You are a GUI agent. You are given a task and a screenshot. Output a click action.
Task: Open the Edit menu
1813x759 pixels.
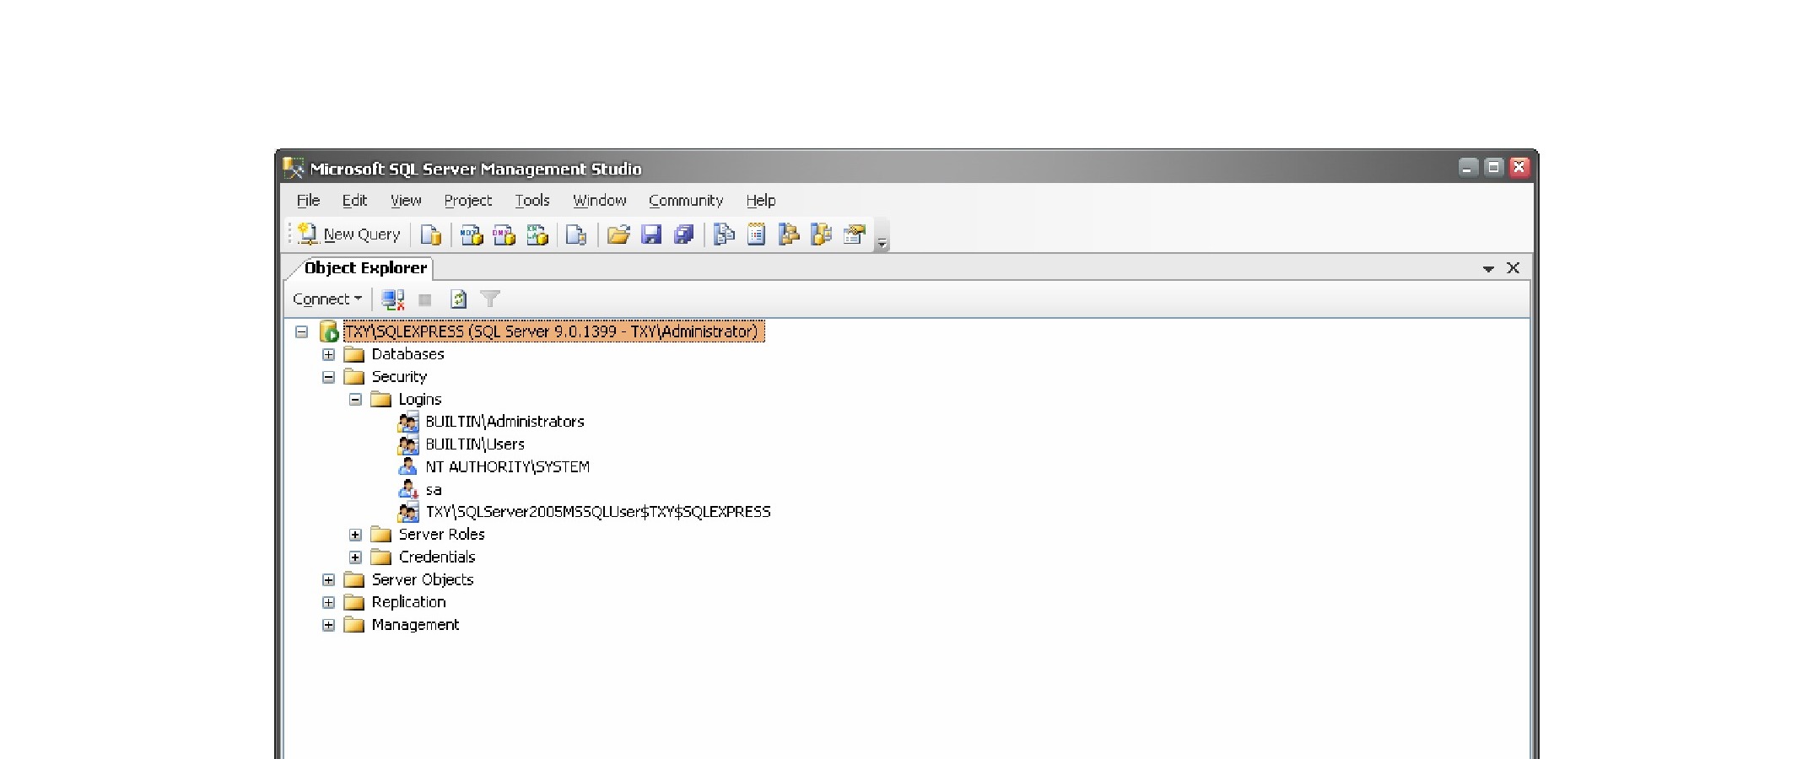[354, 201]
